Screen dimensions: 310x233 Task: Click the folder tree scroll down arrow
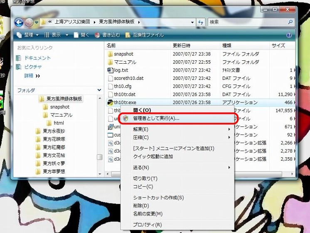100,174
